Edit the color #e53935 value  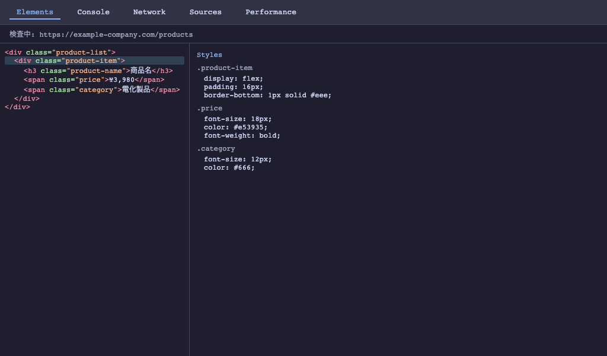250,127
